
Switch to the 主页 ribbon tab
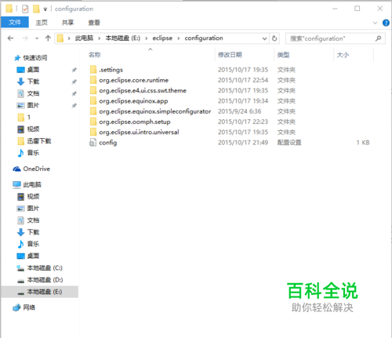(42, 23)
